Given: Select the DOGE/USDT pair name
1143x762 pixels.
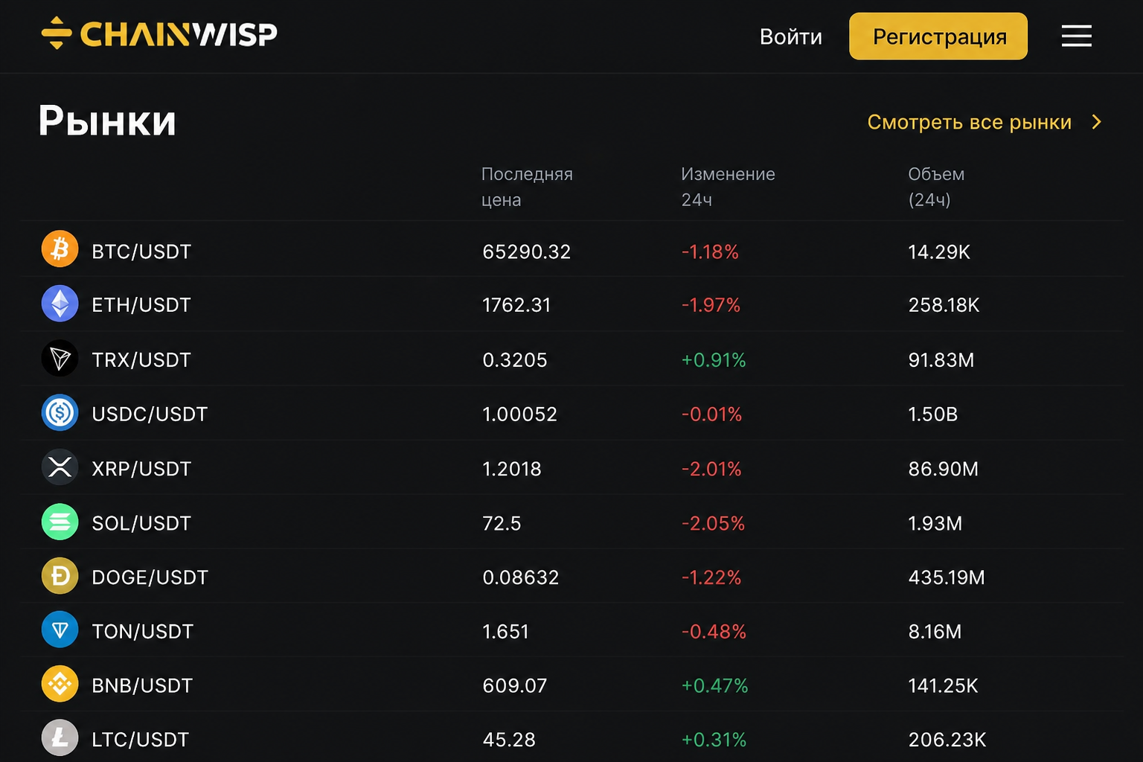Looking at the screenshot, I should (150, 577).
